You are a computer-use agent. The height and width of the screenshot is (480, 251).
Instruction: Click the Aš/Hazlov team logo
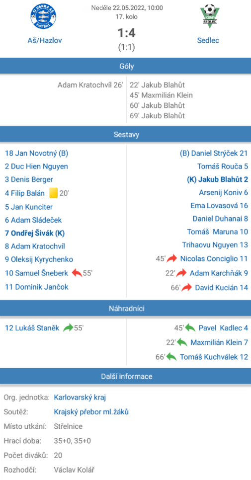[43, 16]
